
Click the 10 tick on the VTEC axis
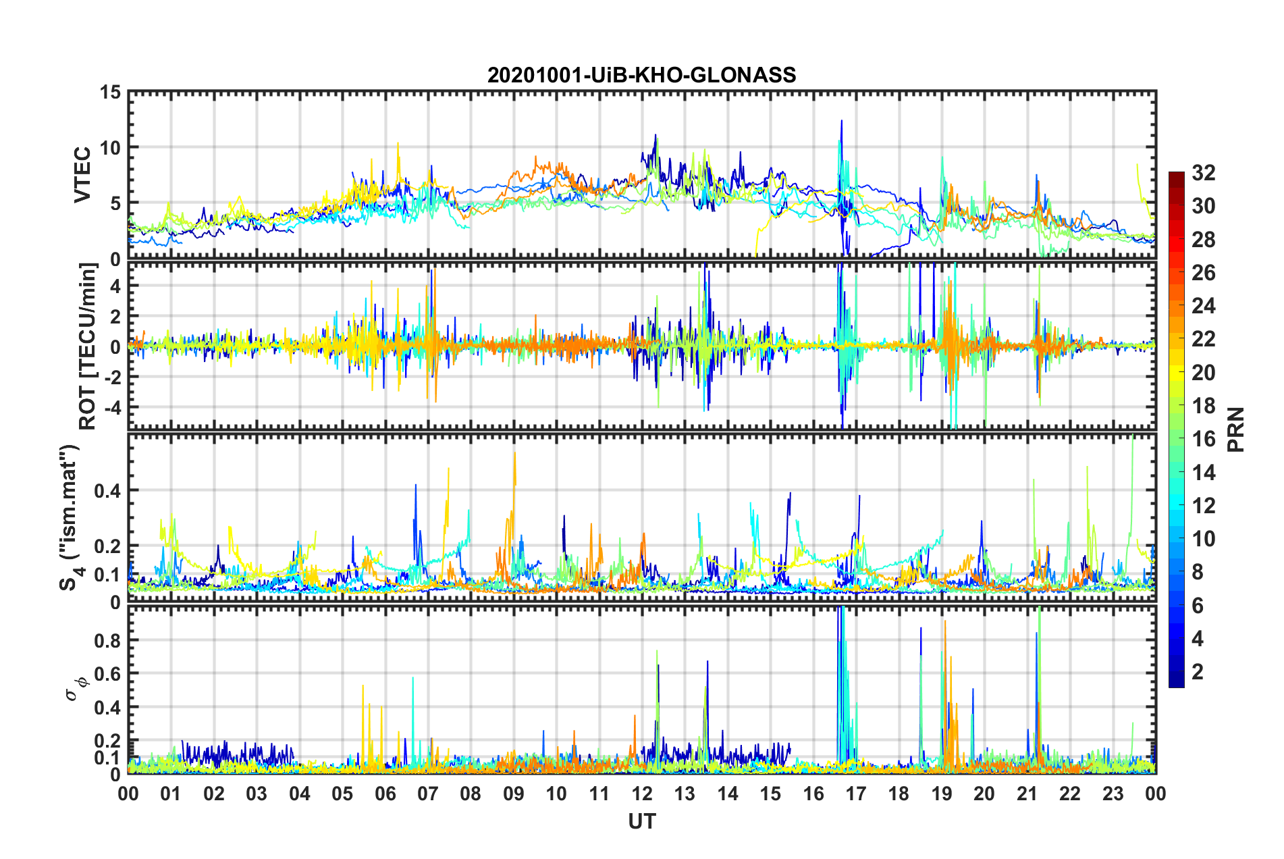(x=110, y=148)
